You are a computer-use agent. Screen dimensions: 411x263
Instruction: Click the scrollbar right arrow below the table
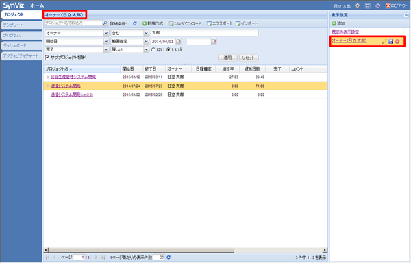[x=325, y=250]
